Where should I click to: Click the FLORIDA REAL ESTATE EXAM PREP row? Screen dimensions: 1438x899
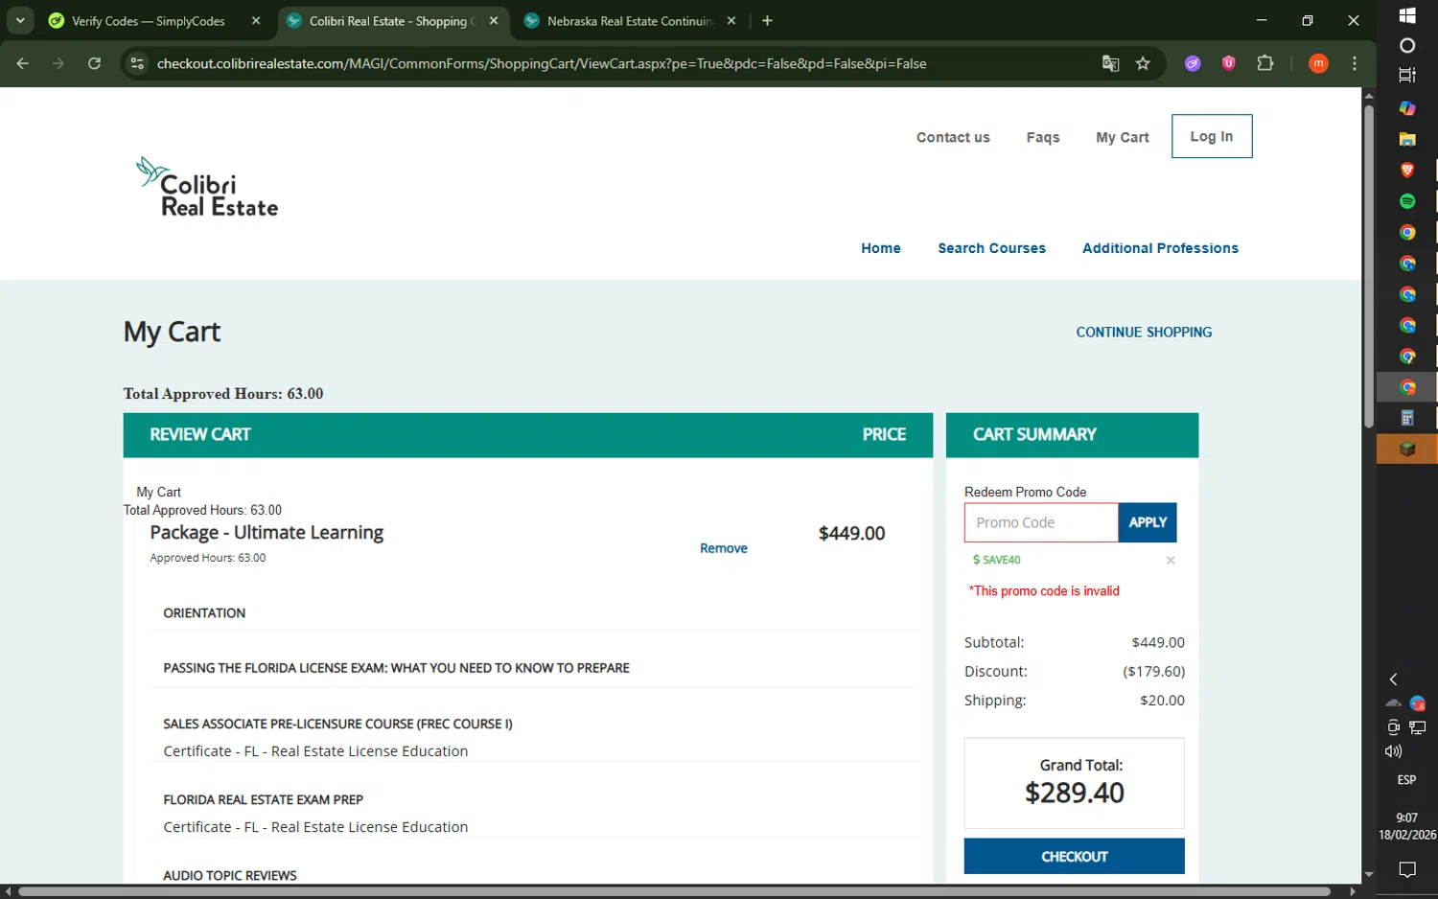[263, 799]
